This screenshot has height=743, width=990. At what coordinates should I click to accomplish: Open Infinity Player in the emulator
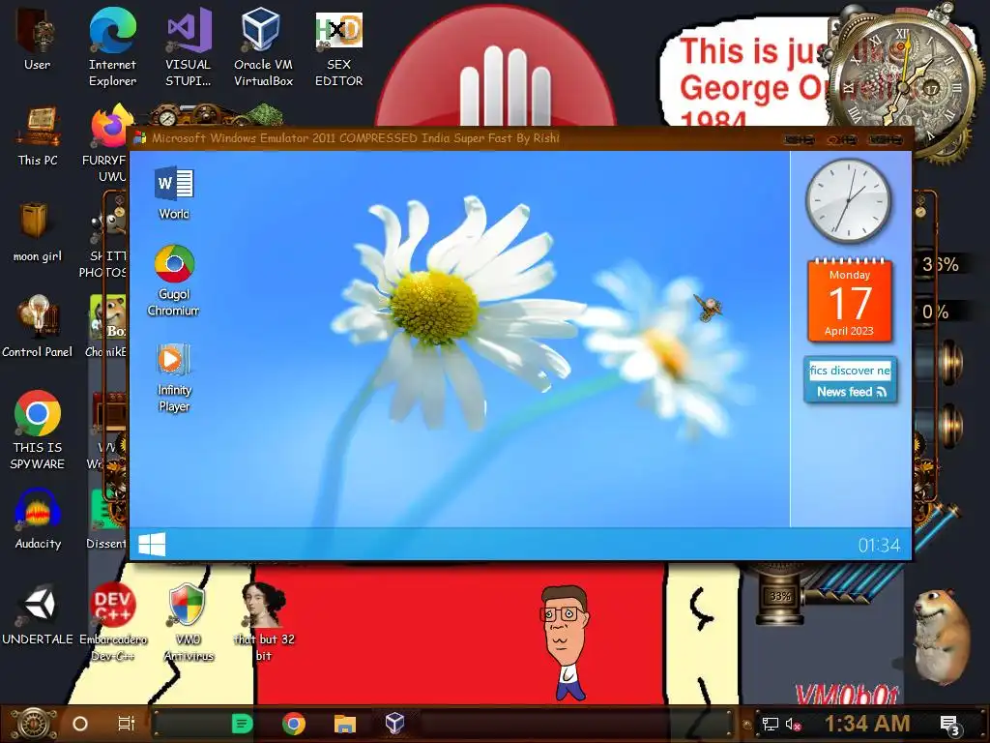pos(174,377)
